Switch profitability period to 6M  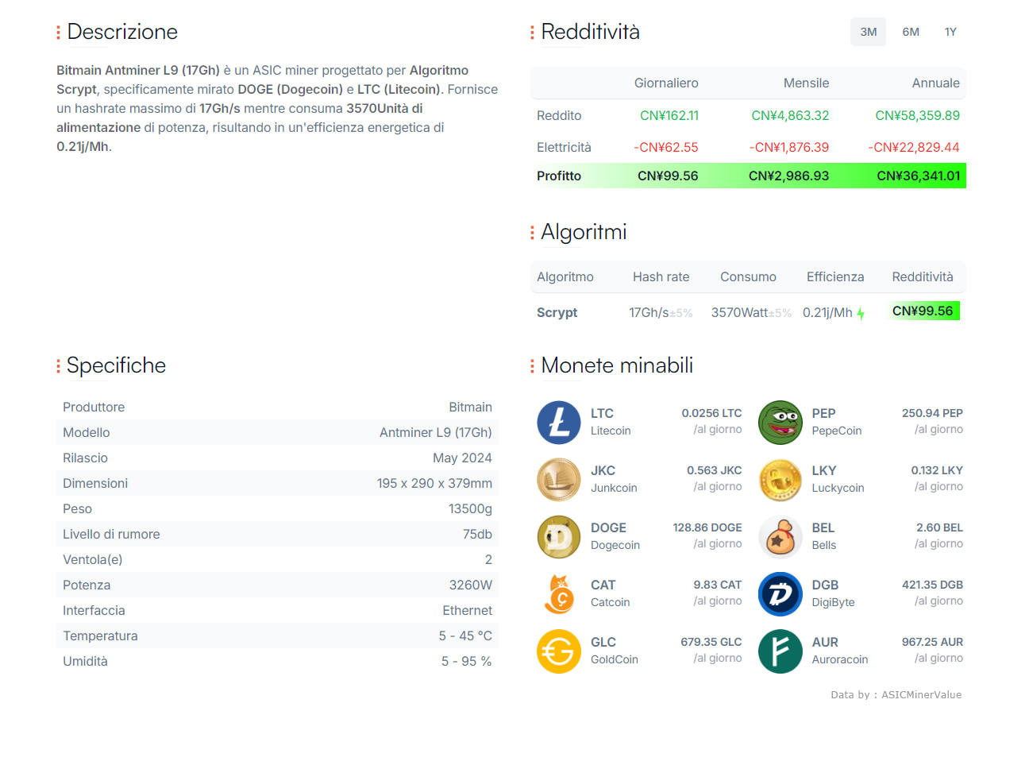911,32
